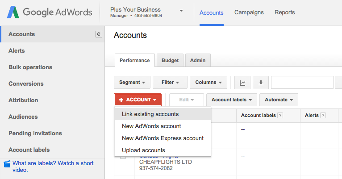Viewport: 342px width, 179px height.
Task: Switch to the Budget tab
Action: point(170,60)
